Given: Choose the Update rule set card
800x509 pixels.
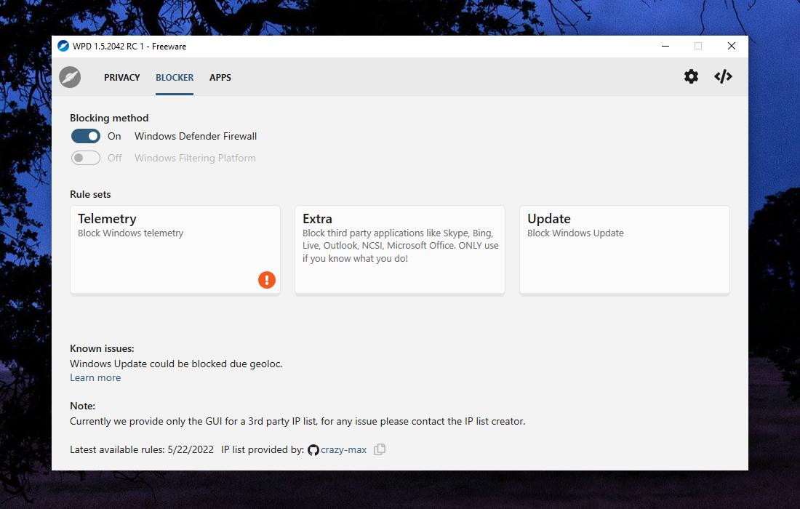Looking at the screenshot, I should pyautogui.click(x=624, y=249).
